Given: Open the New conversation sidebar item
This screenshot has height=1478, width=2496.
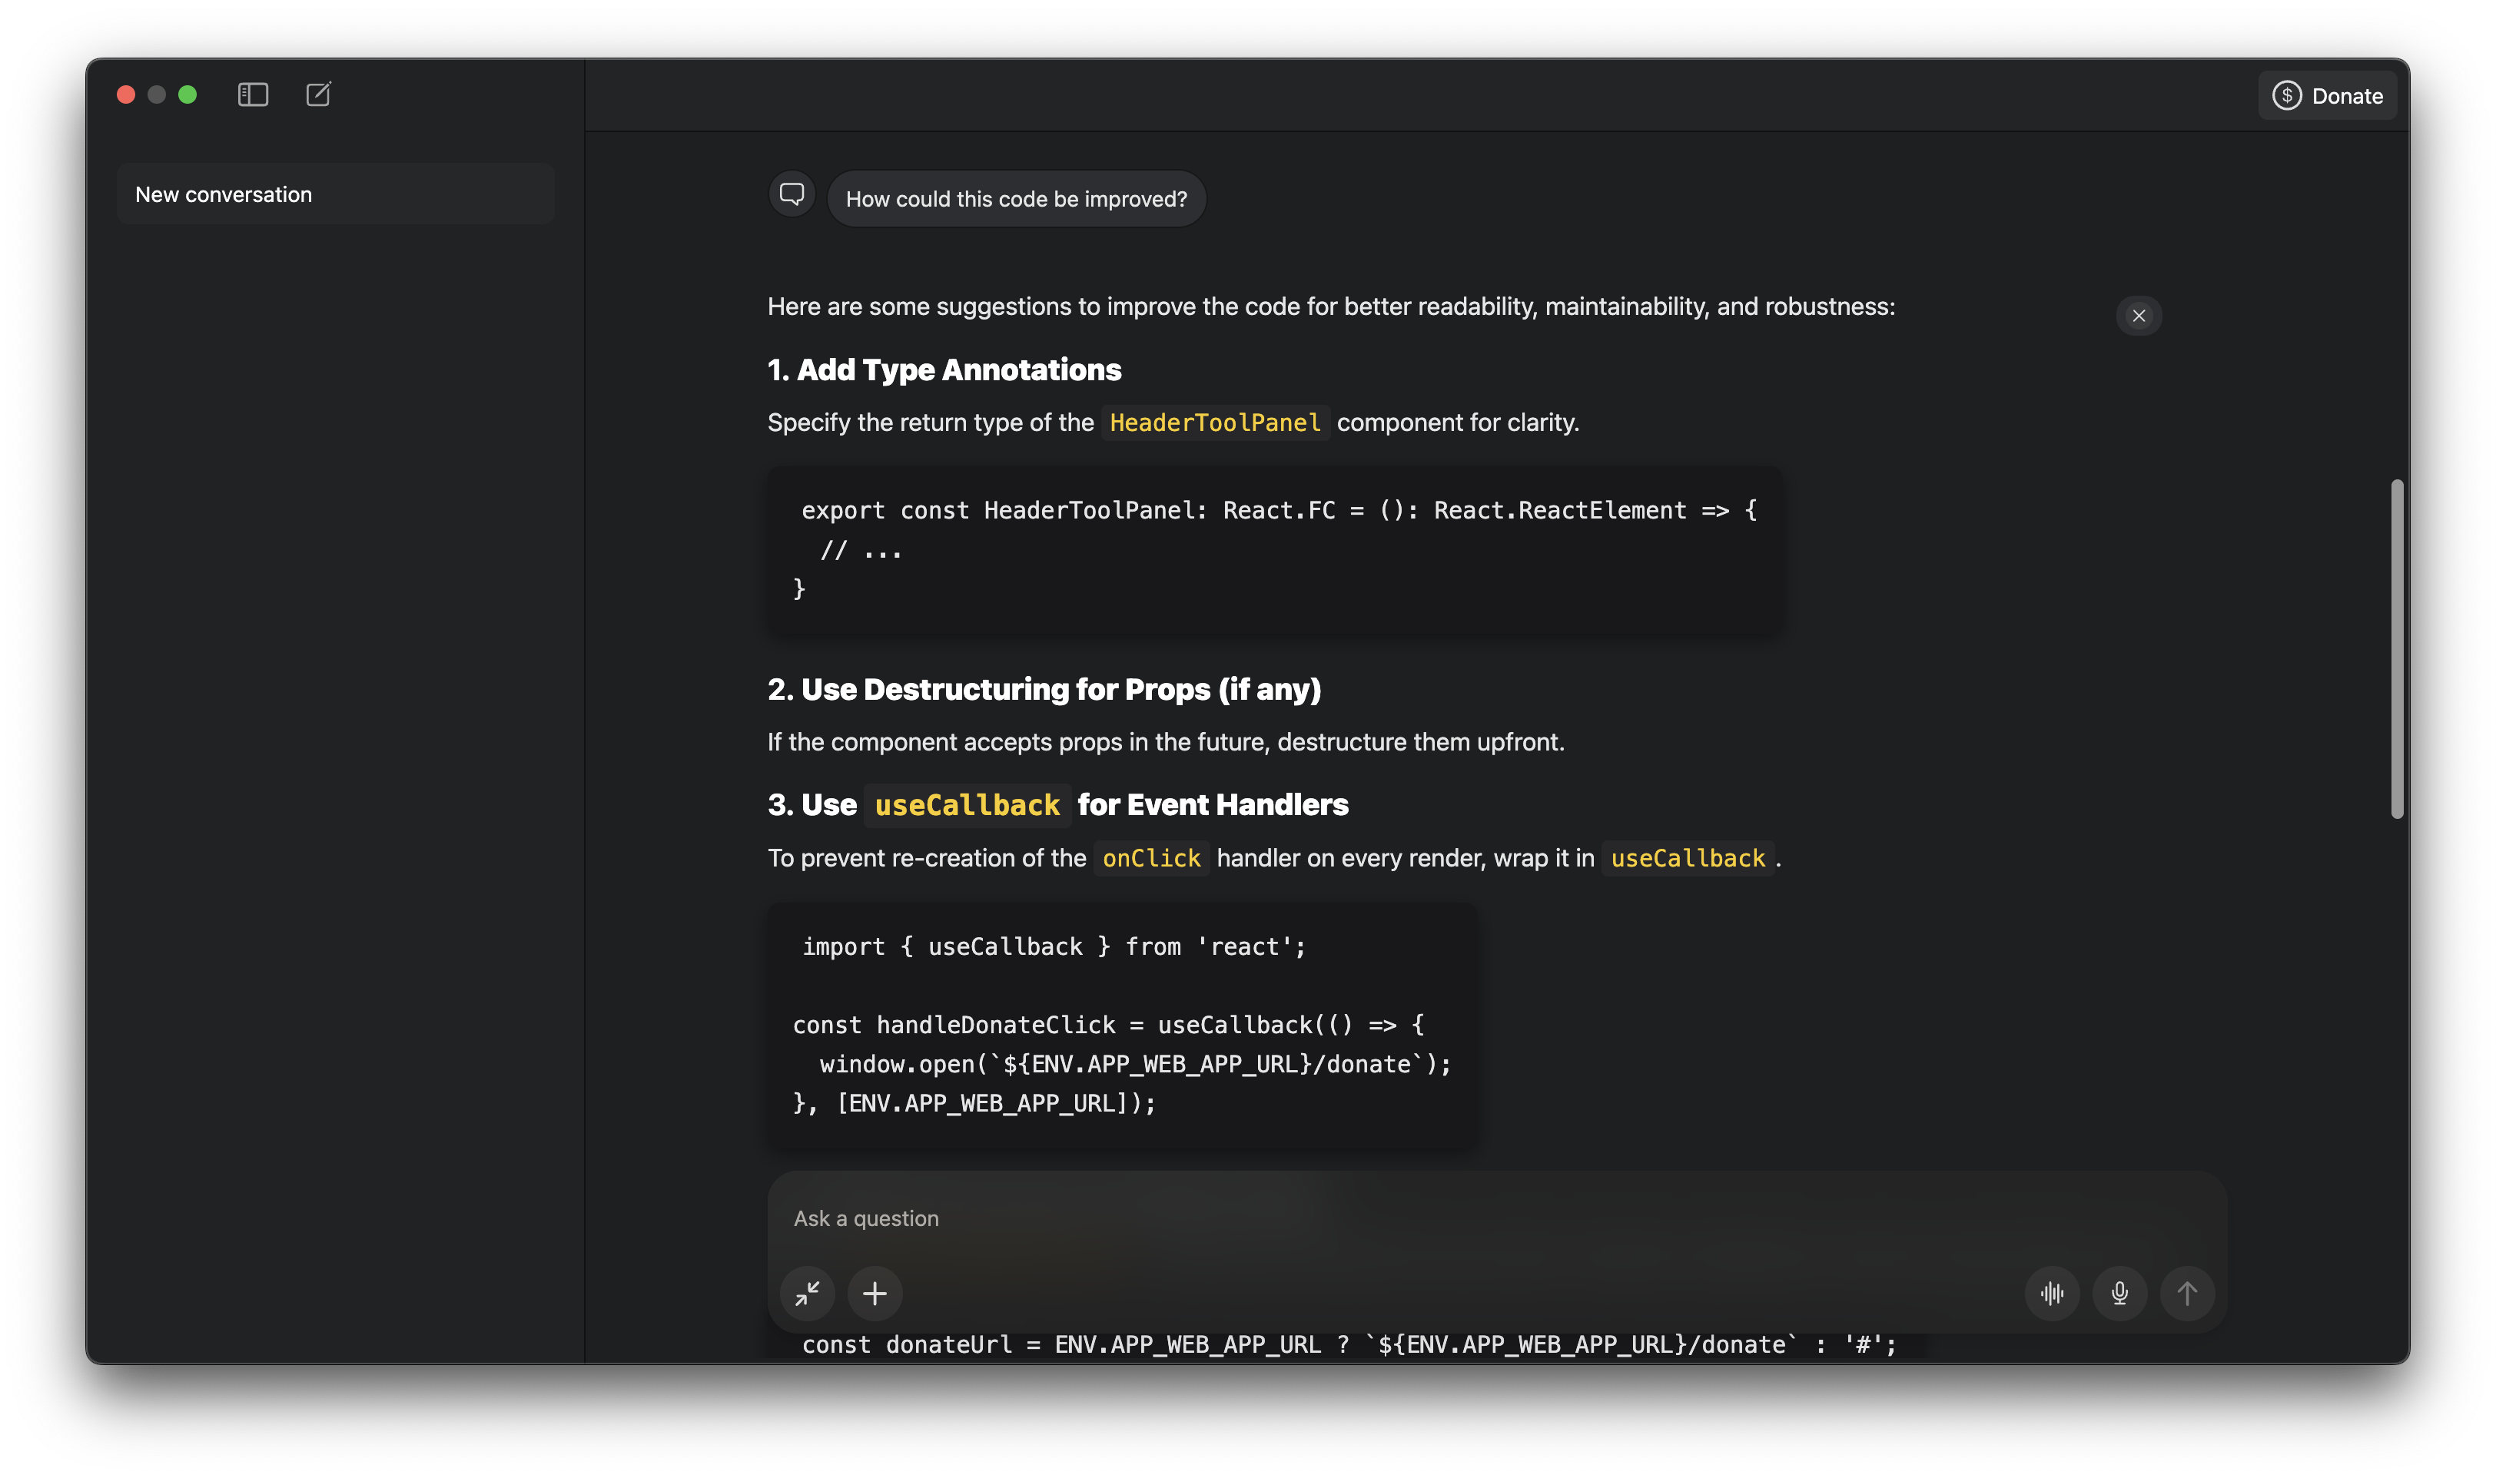Looking at the screenshot, I should point(334,194).
